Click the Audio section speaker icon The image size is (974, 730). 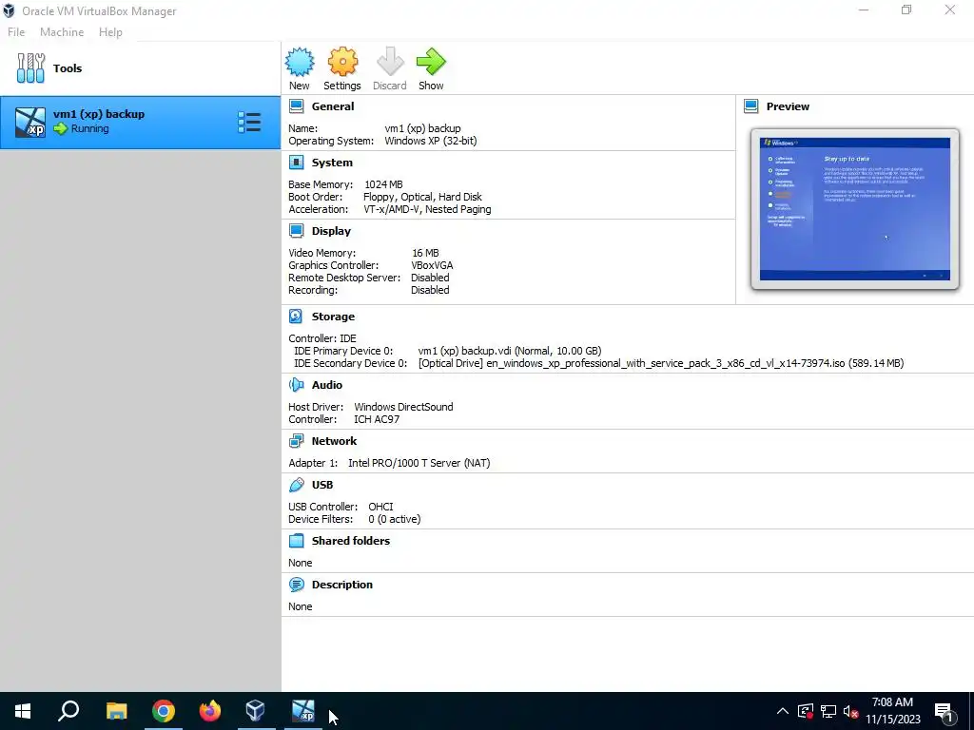tap(297, 385)
